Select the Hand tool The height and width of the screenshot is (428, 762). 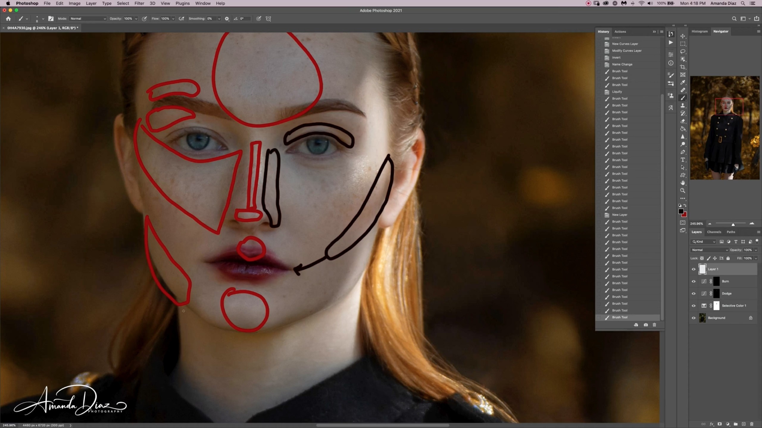(683, 183)
